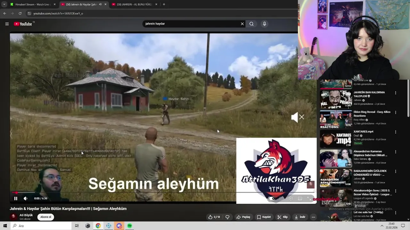Image resolution: width=410 pixels, height=230 pixels.
Task: Open the Ati Büyük channel avatar
Action: tap(13, 217)
